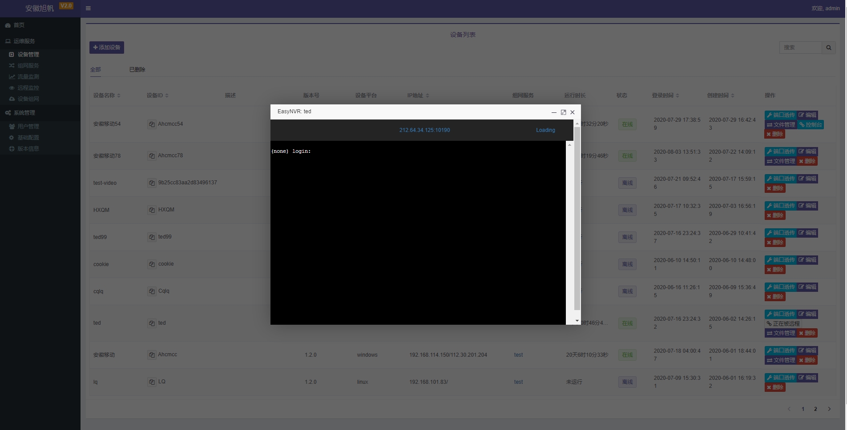The width and height of the screenshot is (847, 430).
Task: Click copy icon next to Ahcmcc54 device ID
Action: pyautogui.click(x=152, y=124)
